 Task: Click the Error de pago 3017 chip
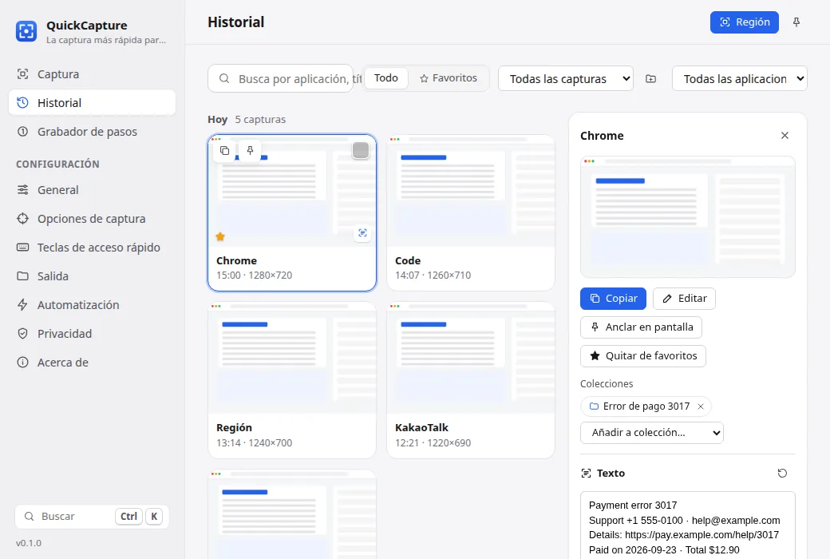coord(646,406)
